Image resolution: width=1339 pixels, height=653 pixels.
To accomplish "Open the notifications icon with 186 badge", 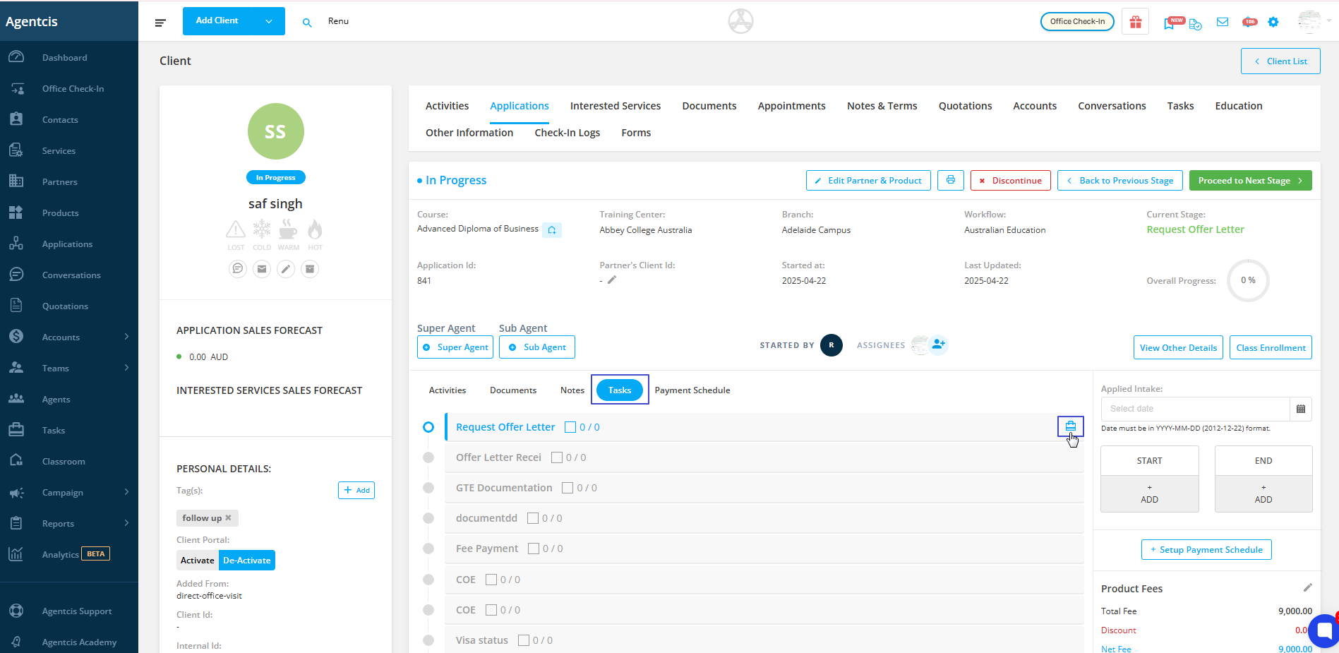I will pyautogui.click(x=1249, y=22).
